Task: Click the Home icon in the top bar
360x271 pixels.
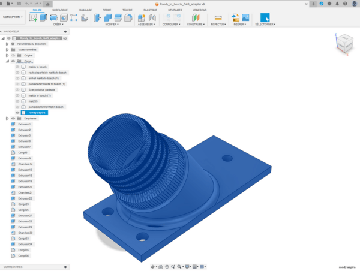Action: point(48,4)
